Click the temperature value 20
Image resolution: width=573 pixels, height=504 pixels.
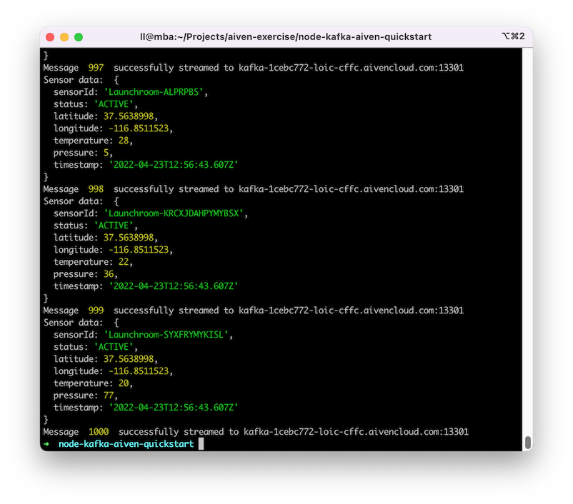click(124, 383)
